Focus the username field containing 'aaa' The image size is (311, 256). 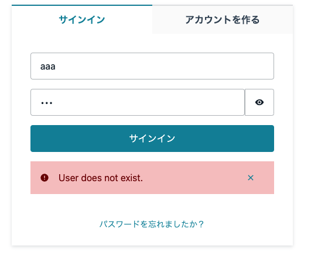[152, 66]
